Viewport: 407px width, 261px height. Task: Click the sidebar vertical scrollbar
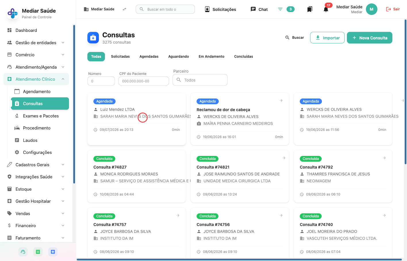click(74, 104)
